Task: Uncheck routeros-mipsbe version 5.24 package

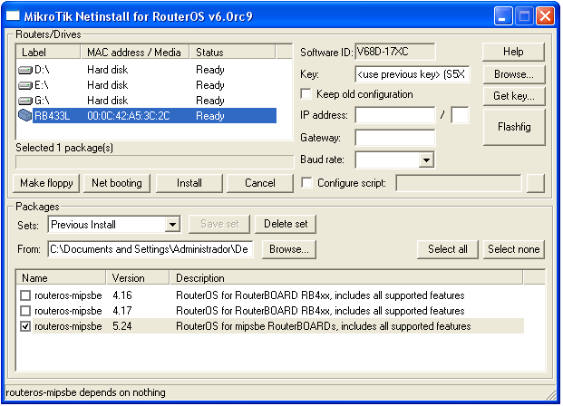Action: pos(25,326)
